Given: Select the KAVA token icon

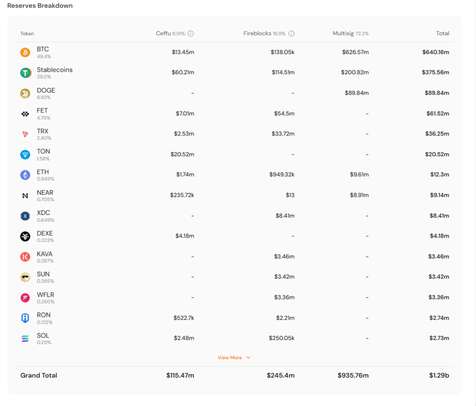Looking at the screenshot, I should pos(25,257).
